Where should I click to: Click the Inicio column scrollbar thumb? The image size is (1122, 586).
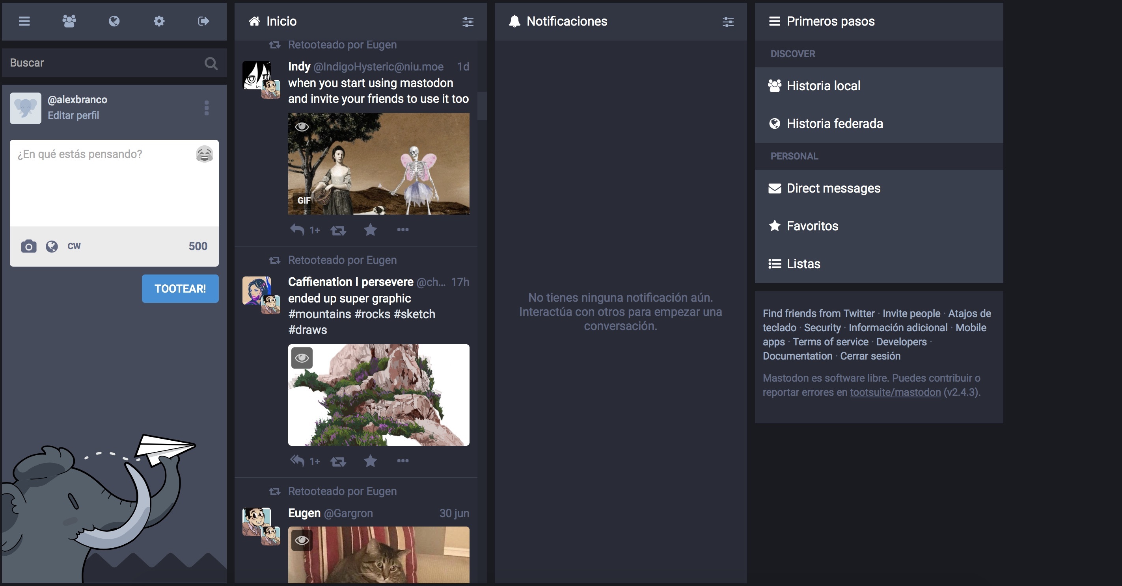pos(482,105)
